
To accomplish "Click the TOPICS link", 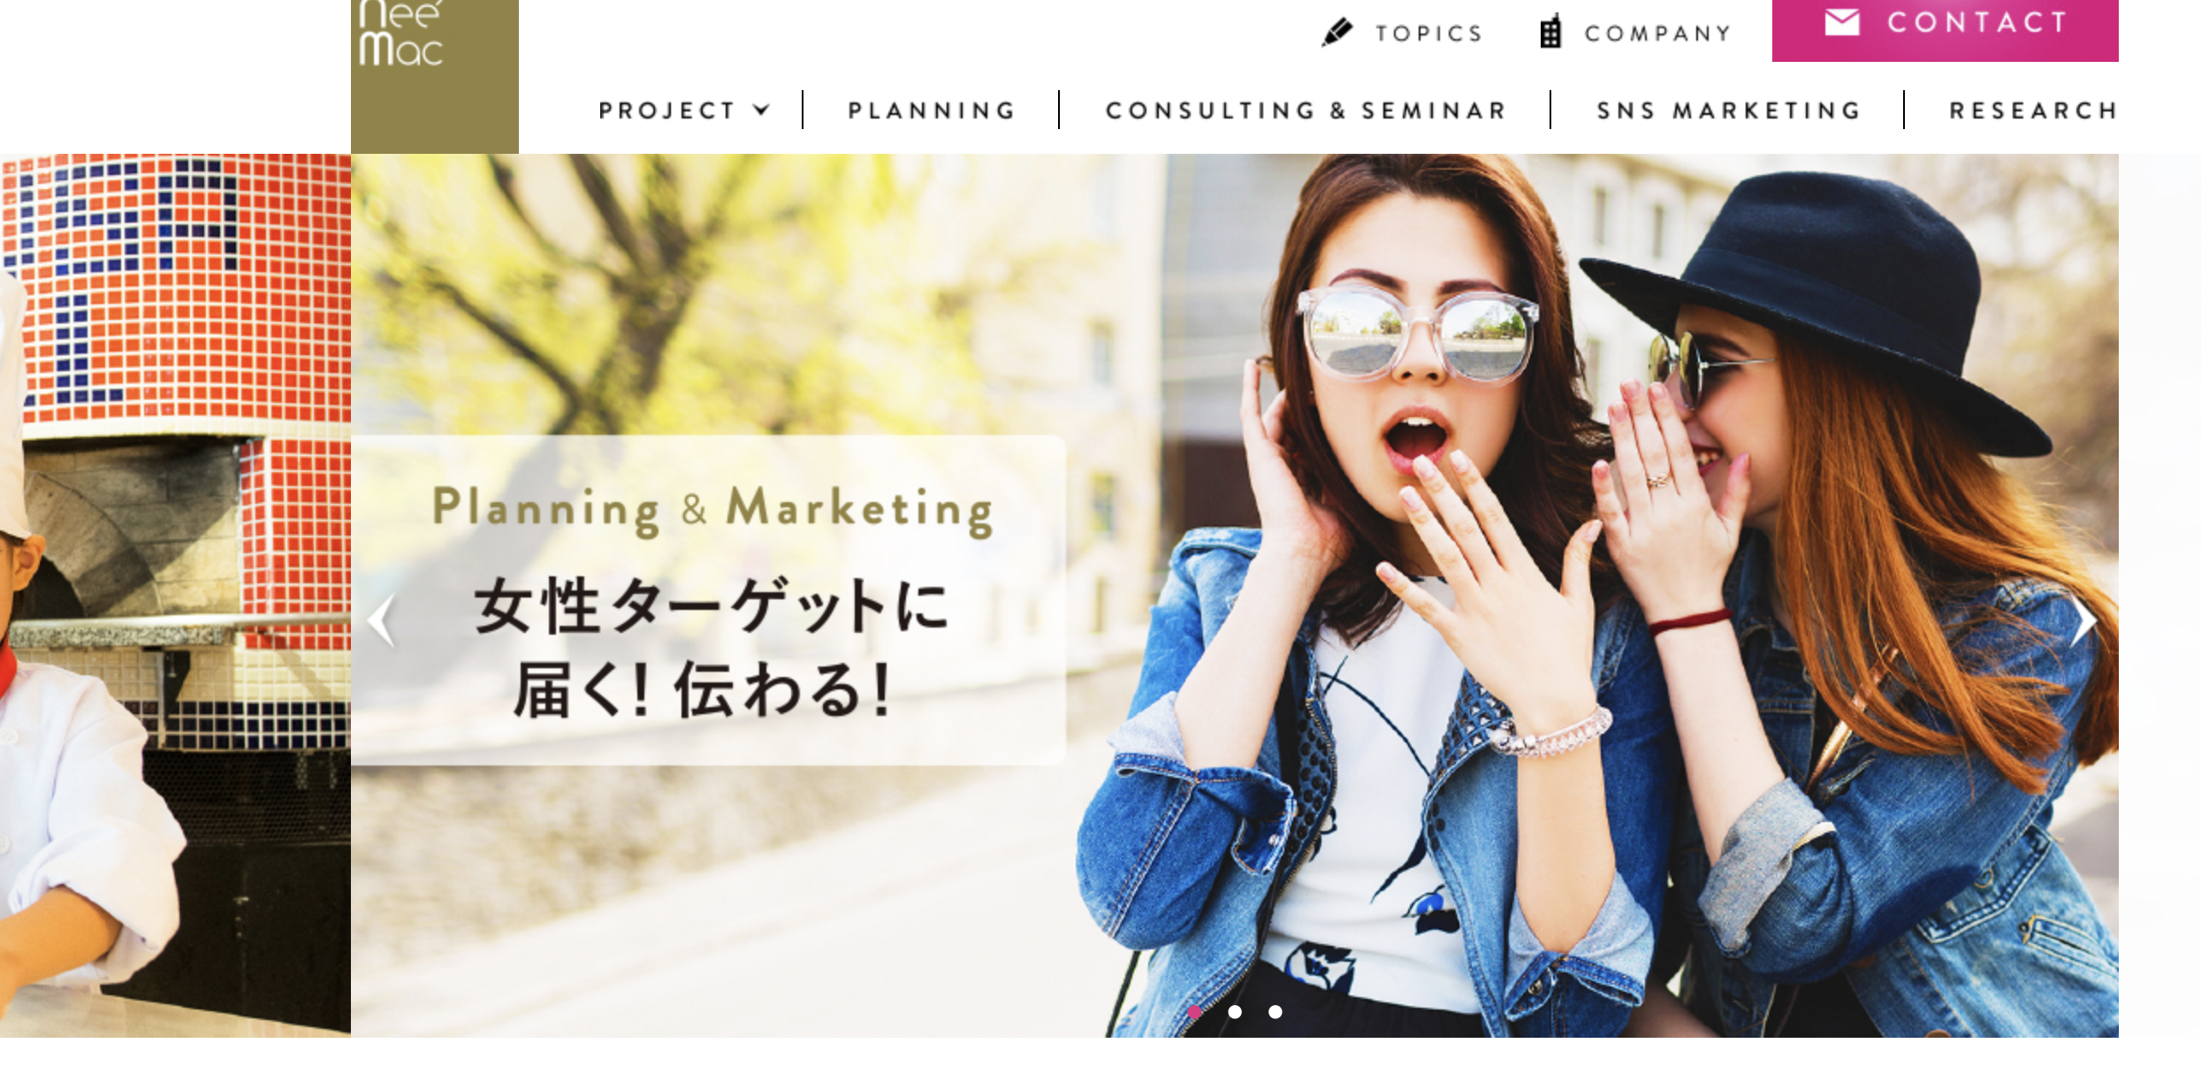I will (x=1428, y=34).
